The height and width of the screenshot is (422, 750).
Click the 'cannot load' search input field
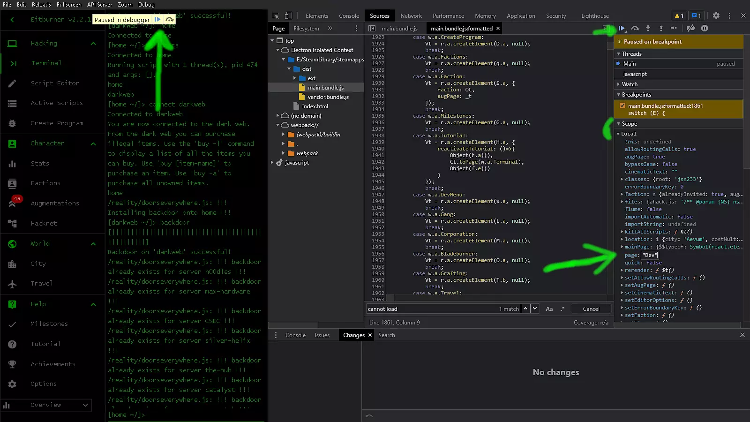coord(431,309)
